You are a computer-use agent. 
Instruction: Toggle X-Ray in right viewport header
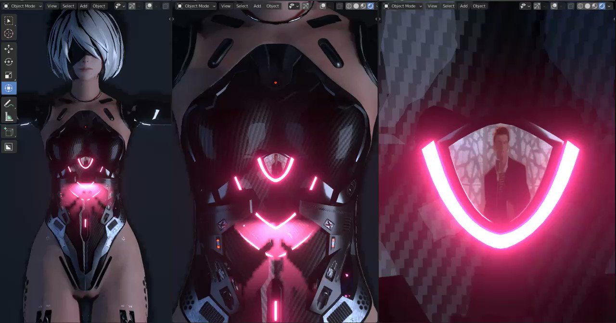pyautogui.click(x=571, y=6)
